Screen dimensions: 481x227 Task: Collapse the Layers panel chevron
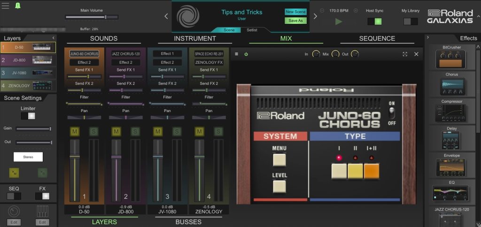[54, 38]
